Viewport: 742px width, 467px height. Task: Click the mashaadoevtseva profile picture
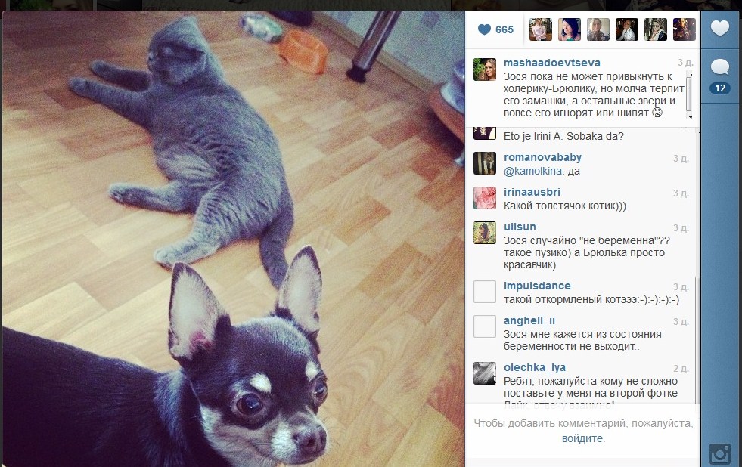(x=485, y=70)
